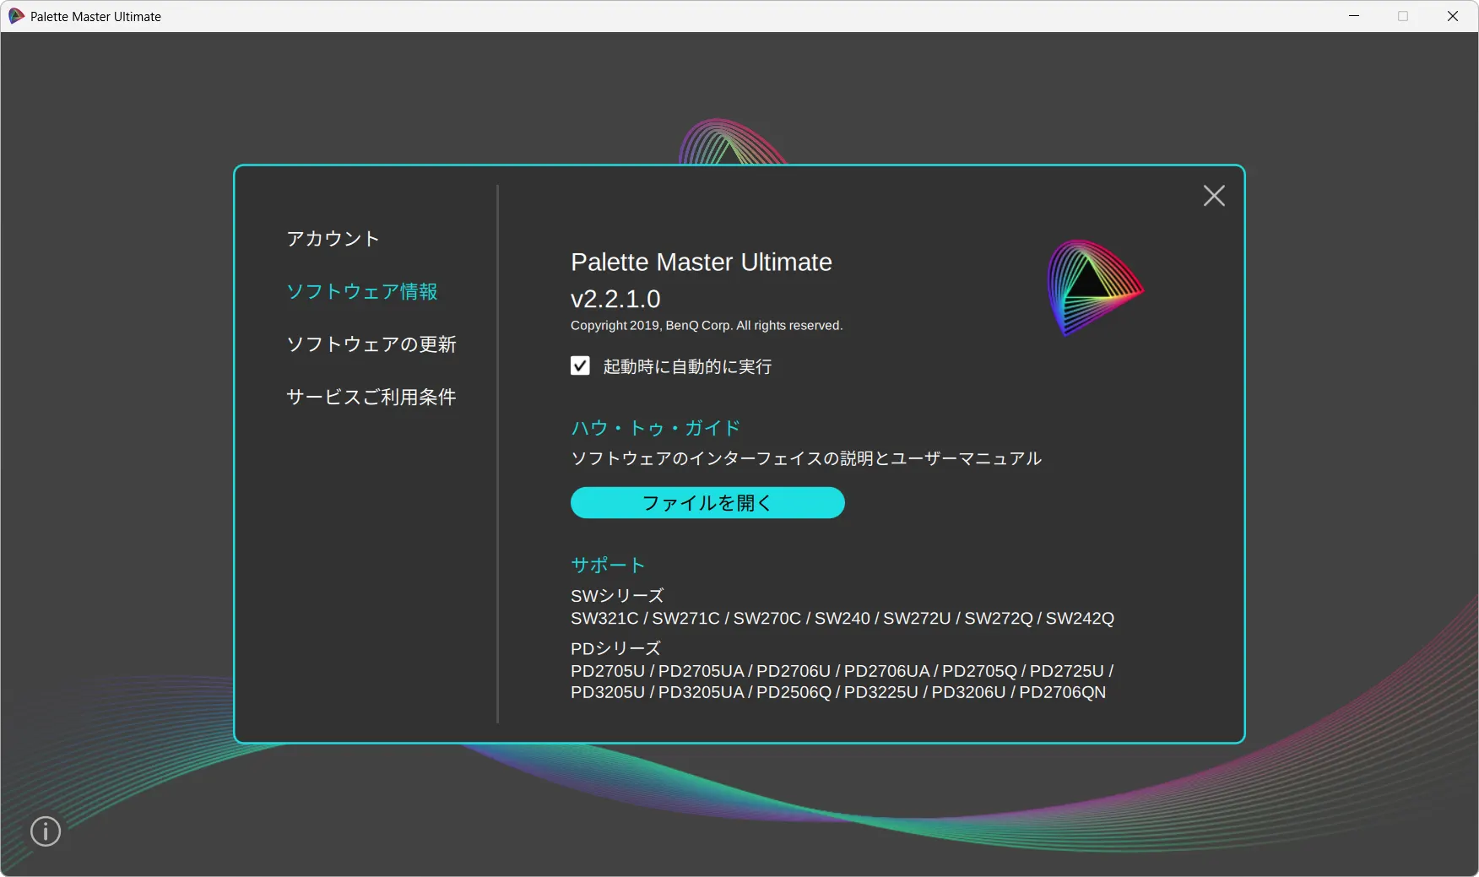Click the ファイルを開く button
The height and width of the screenshot is (877, 1479).
pos(707,503)
